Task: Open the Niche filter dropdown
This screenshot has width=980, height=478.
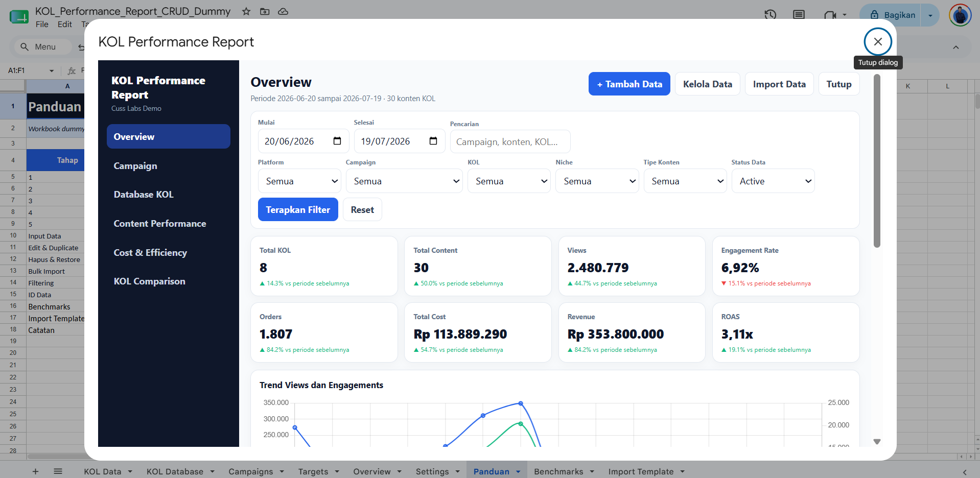Action: 597,181
